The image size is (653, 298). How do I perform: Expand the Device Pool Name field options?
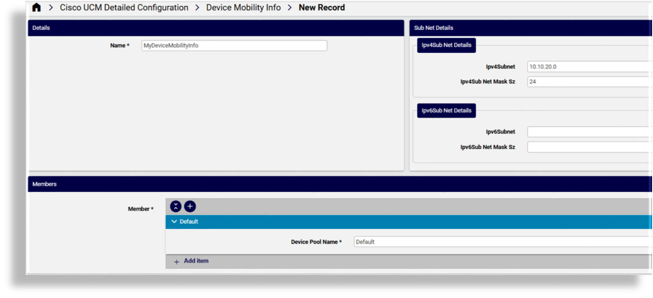[x=496, y=242]
